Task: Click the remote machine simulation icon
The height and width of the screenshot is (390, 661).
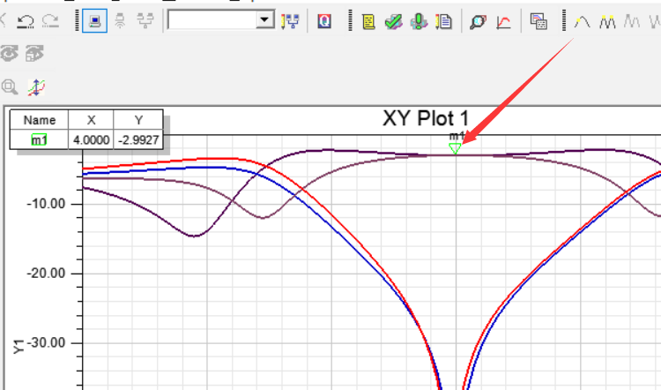Action: click(120, 20)
